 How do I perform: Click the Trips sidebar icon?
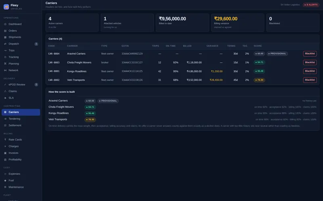coord(5,51)
